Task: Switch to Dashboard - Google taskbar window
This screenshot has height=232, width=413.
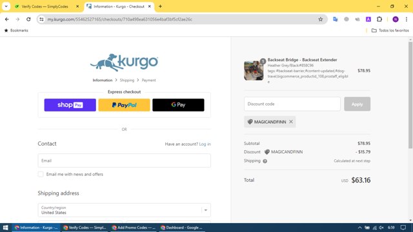Action: [x=182, y=227]
